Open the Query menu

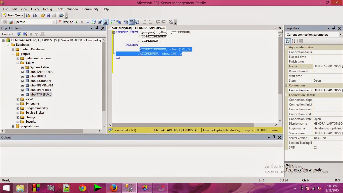tap(35, 9)
